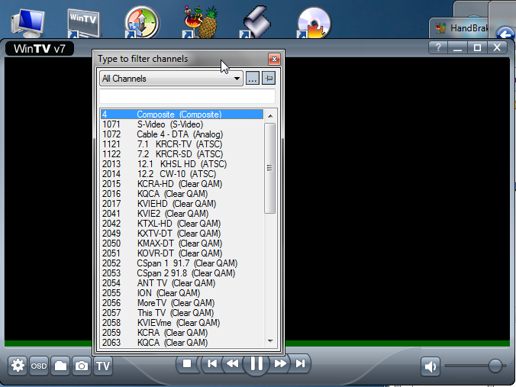Click the blue back arrow button

point(505,34)
